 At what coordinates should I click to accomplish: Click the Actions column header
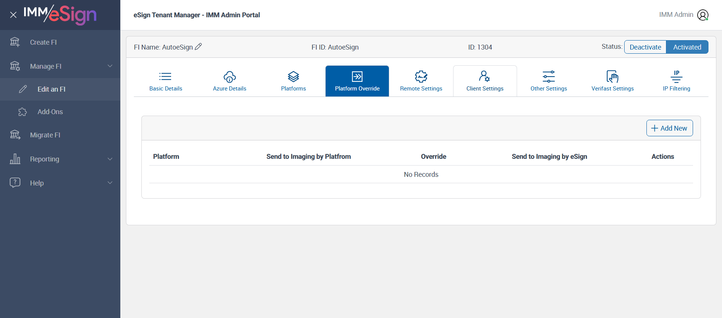click(663, 157)
